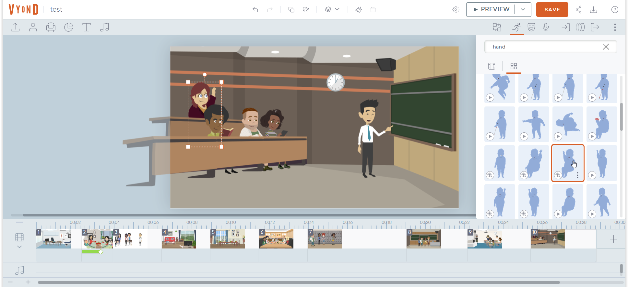Open the Character library icon
The image size is (628, 287).
point(33,27)
